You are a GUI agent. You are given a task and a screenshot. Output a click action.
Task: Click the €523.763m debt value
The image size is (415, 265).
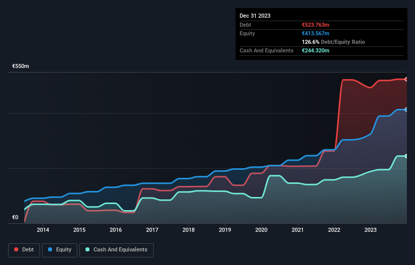[x=315, y=25]
